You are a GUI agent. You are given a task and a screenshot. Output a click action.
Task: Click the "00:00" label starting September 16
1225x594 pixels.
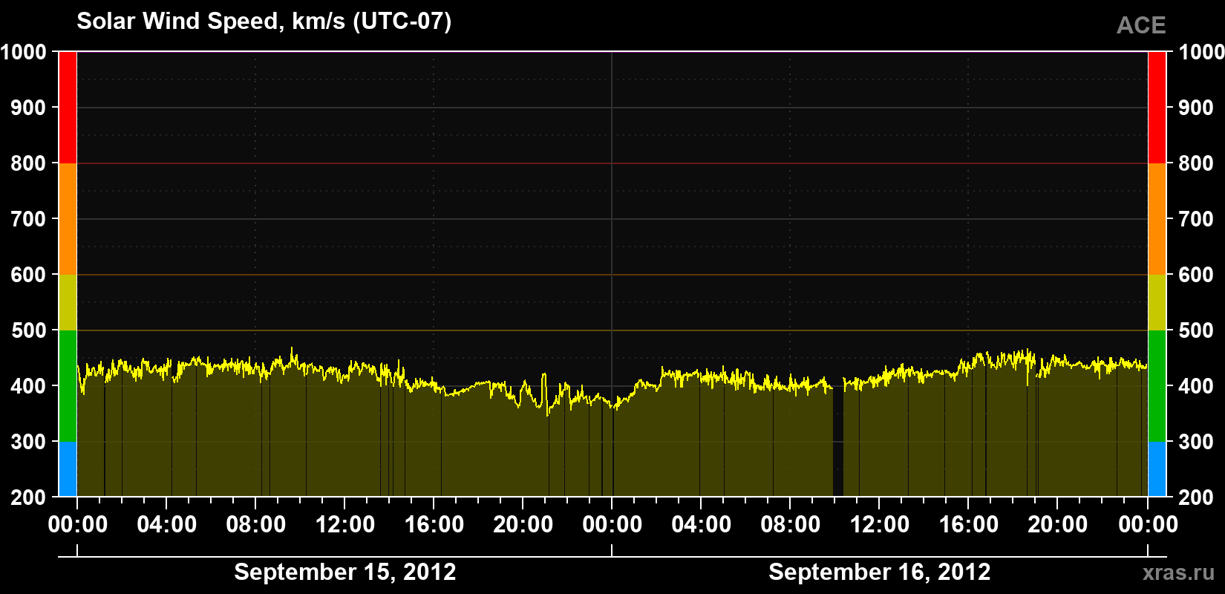[612, 525]
